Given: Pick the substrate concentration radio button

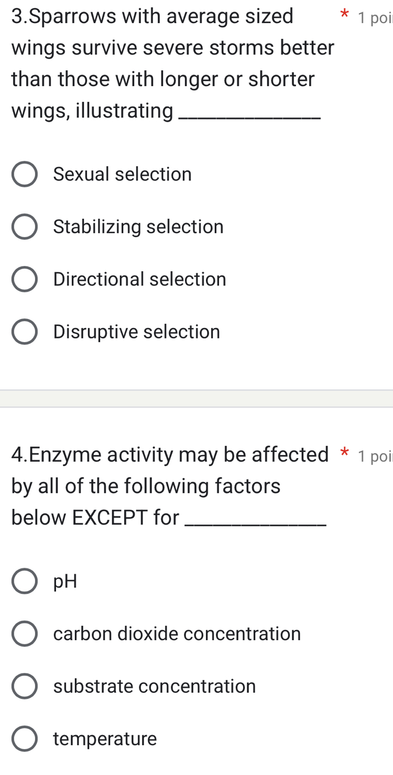Looking at the screenshot, I should click(x=25, y=686).
